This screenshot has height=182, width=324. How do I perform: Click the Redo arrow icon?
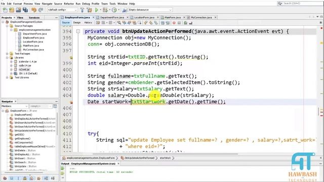click(40, 10)
